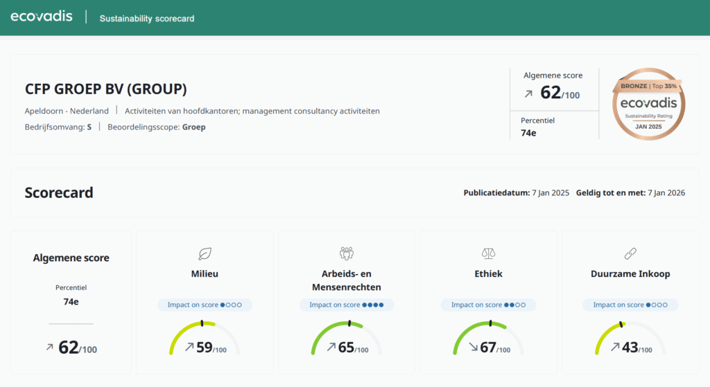Click the Scorecard section heading

tap(59, 192)
